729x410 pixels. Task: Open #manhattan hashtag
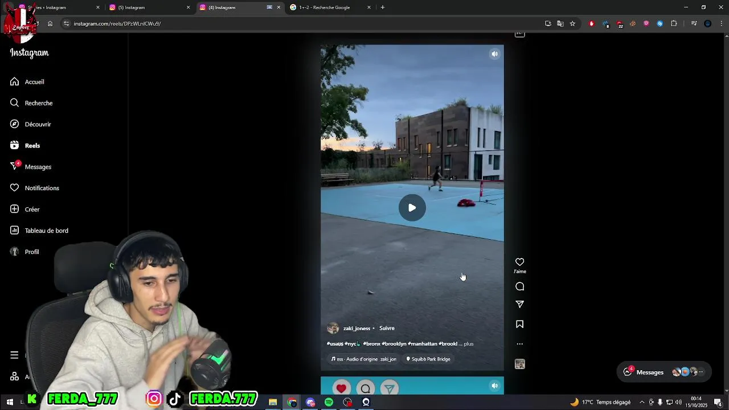pyautogui.click(x=423, y=344)
